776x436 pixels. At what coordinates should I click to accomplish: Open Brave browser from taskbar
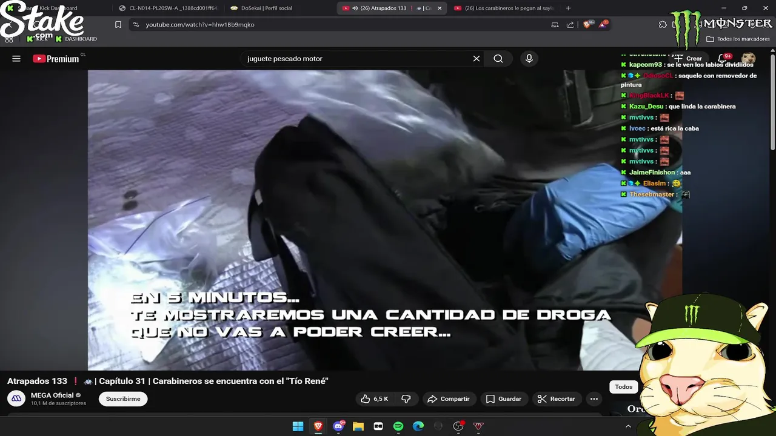point(318,426)
